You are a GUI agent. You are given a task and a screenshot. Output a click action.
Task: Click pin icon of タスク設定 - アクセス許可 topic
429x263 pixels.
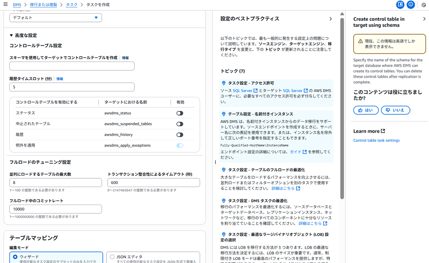[224, 83]
